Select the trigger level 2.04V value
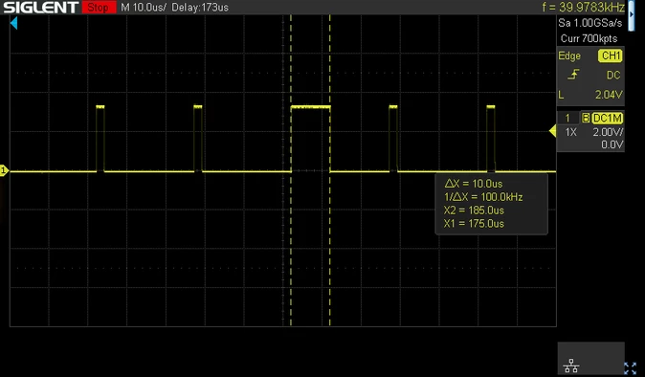Screen dimensions: 645x377 (x=609, y=95)
